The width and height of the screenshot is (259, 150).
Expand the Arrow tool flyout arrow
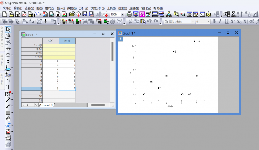click(12, 100)
